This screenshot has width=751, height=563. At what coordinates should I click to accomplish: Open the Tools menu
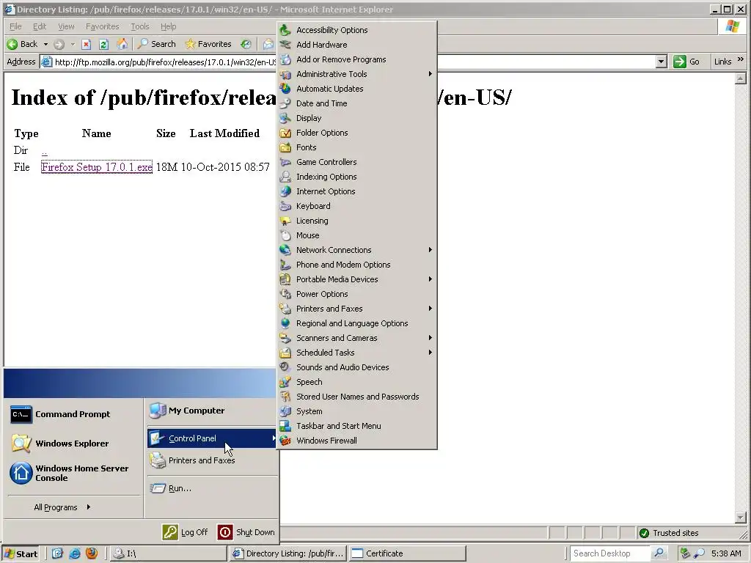coord(140,26)
